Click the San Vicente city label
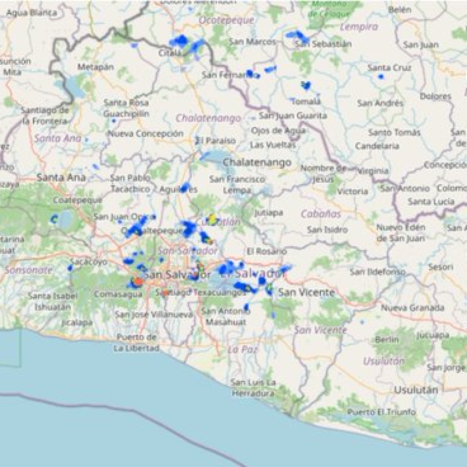Viewport: 467px width, 467px height. (x=306, y=292)
